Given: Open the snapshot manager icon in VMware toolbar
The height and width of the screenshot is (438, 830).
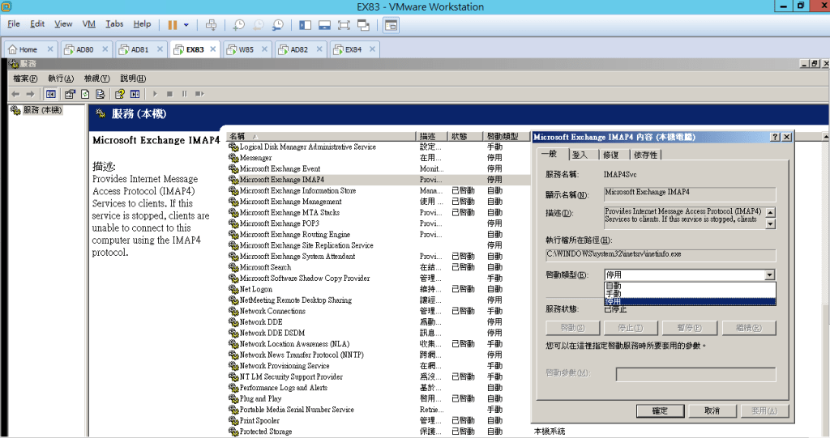Looking at the screenshot, I should coord(278,25).
